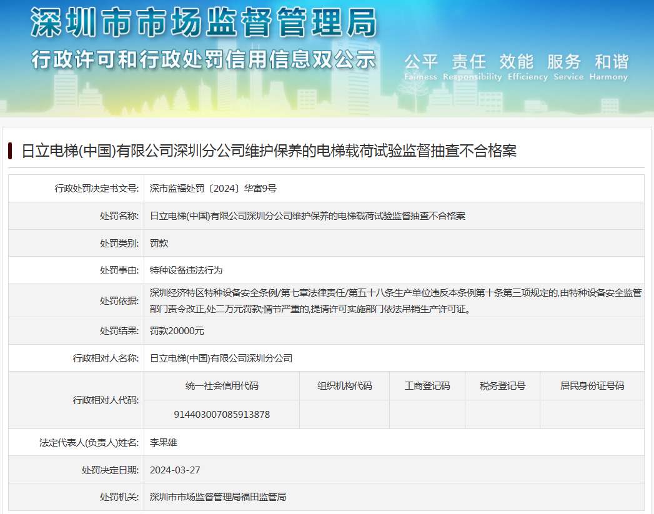Click the 处罚类别 row label
The image size is (654, 514).
click(119, 244)
